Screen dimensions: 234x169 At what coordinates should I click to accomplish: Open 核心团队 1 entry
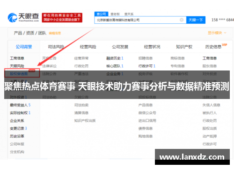115,66
